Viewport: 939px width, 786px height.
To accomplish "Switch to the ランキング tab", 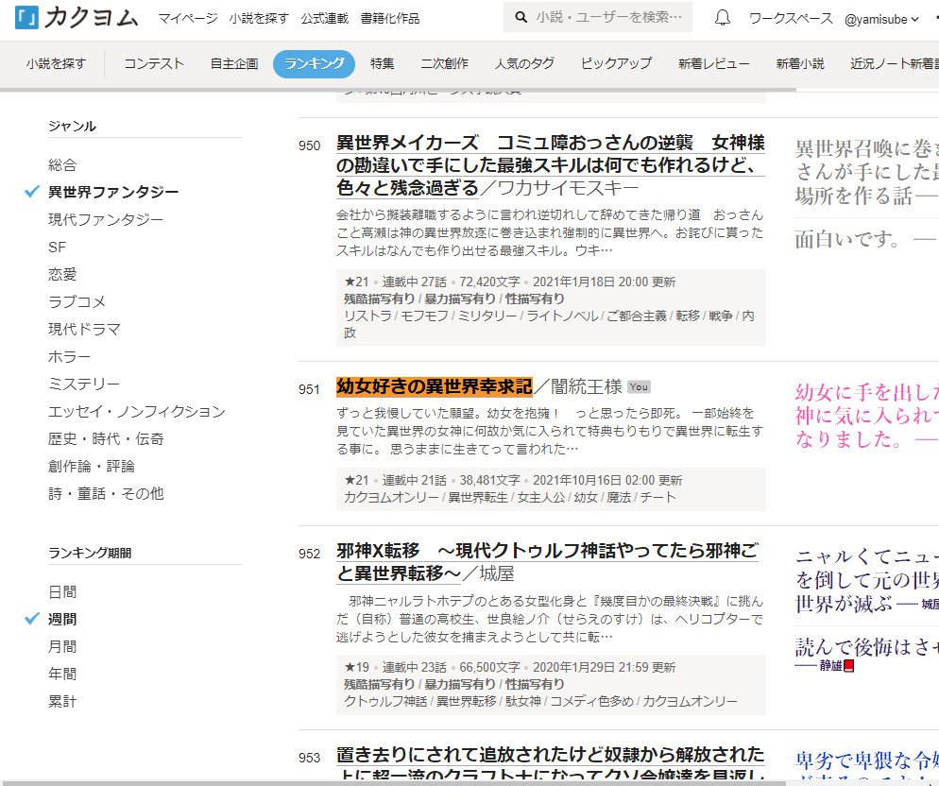I will click(x=314, y=64).
